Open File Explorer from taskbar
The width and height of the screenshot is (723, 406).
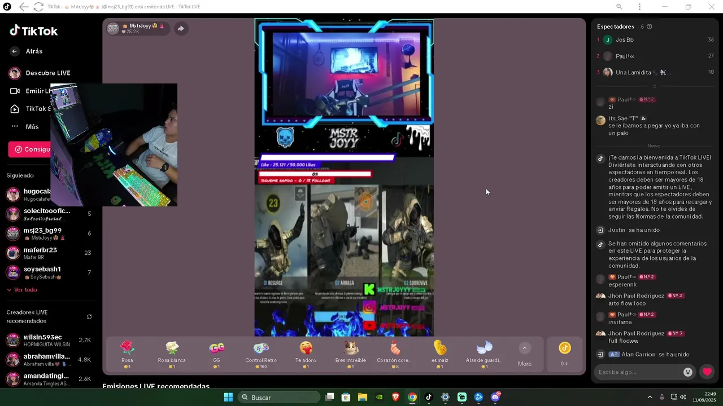[x=363, y=398]
